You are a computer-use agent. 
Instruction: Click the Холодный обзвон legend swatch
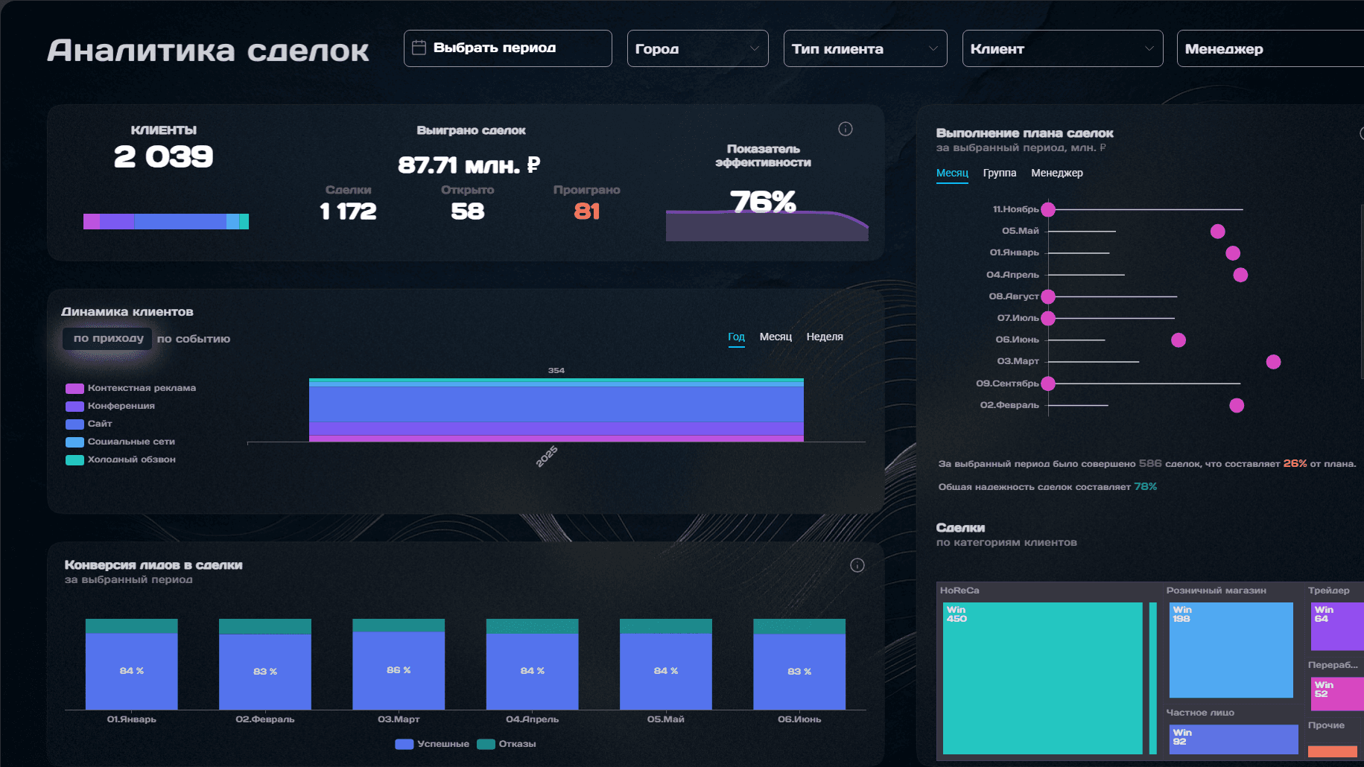(x=74, y=459)
